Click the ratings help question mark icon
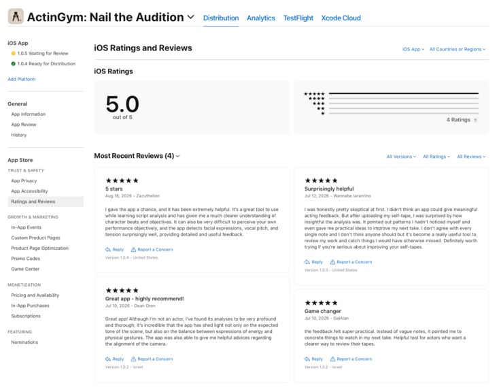The width and height of the screenshot is (499, 390). point(475,120)
